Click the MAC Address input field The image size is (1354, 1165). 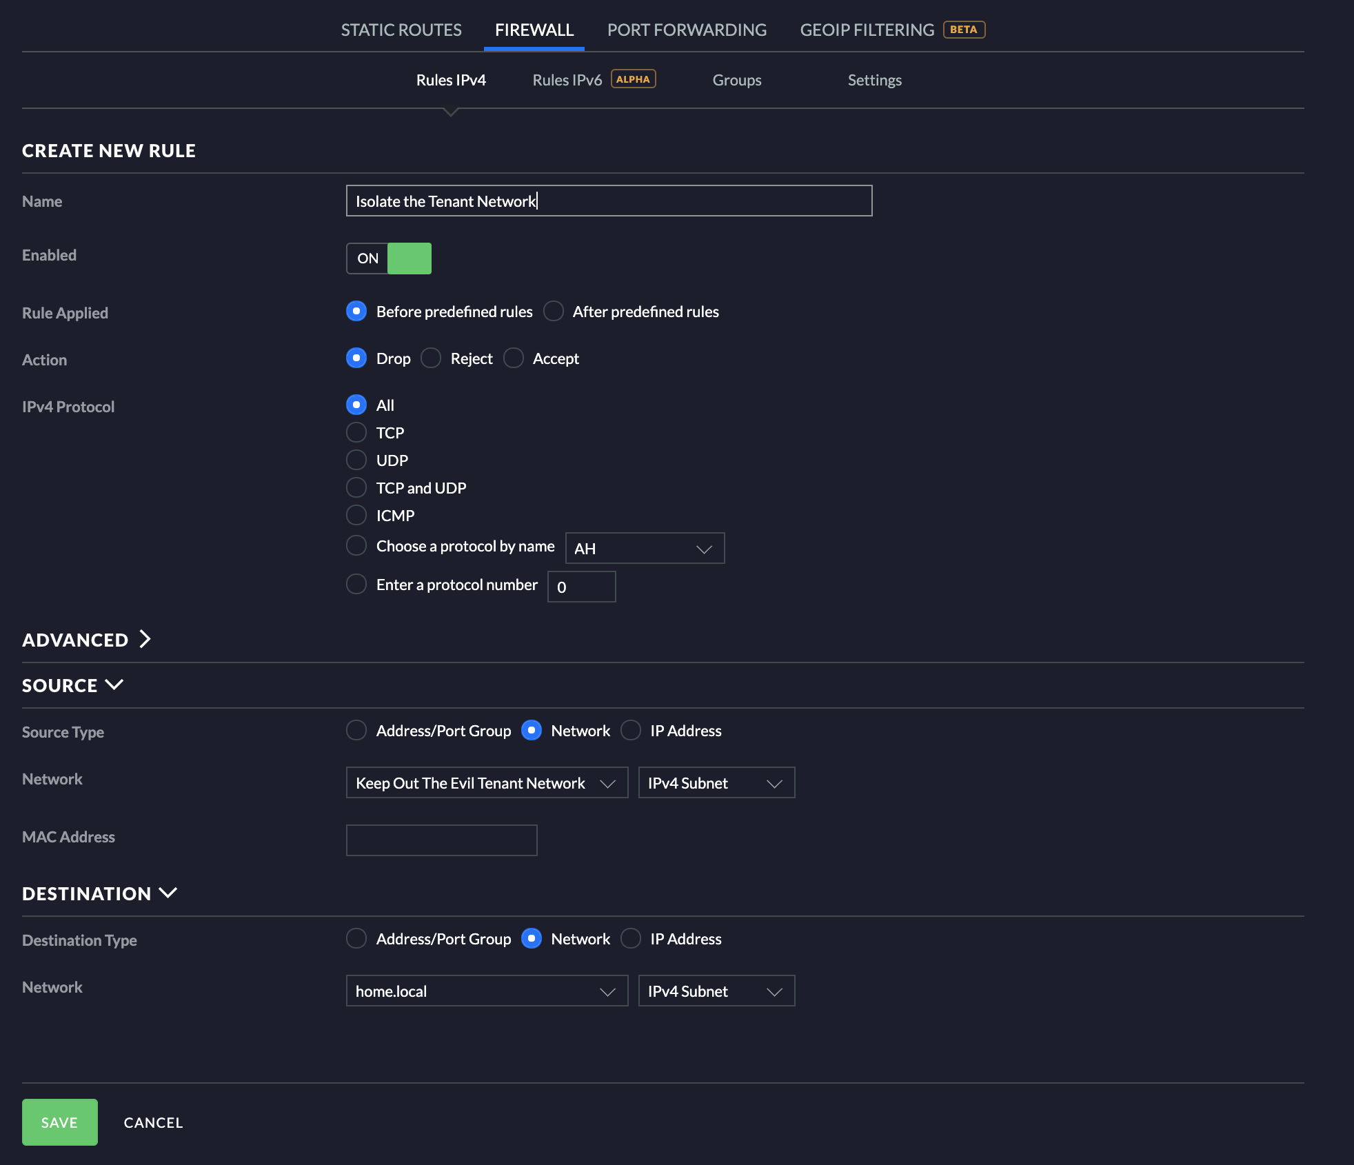[441, 840]
